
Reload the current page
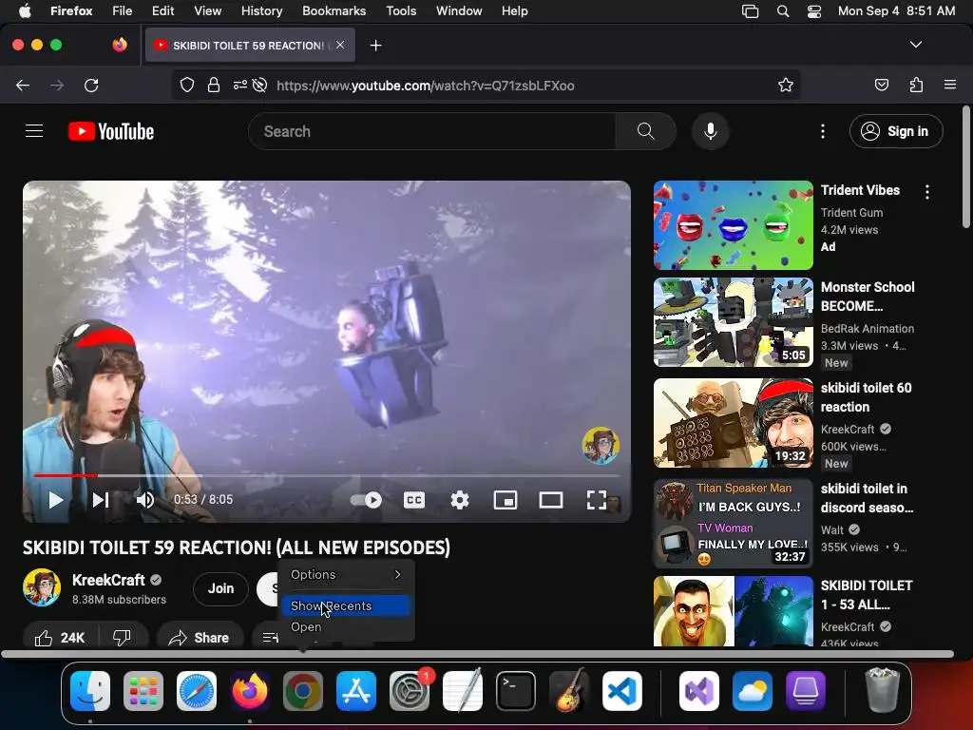[91, 85]
